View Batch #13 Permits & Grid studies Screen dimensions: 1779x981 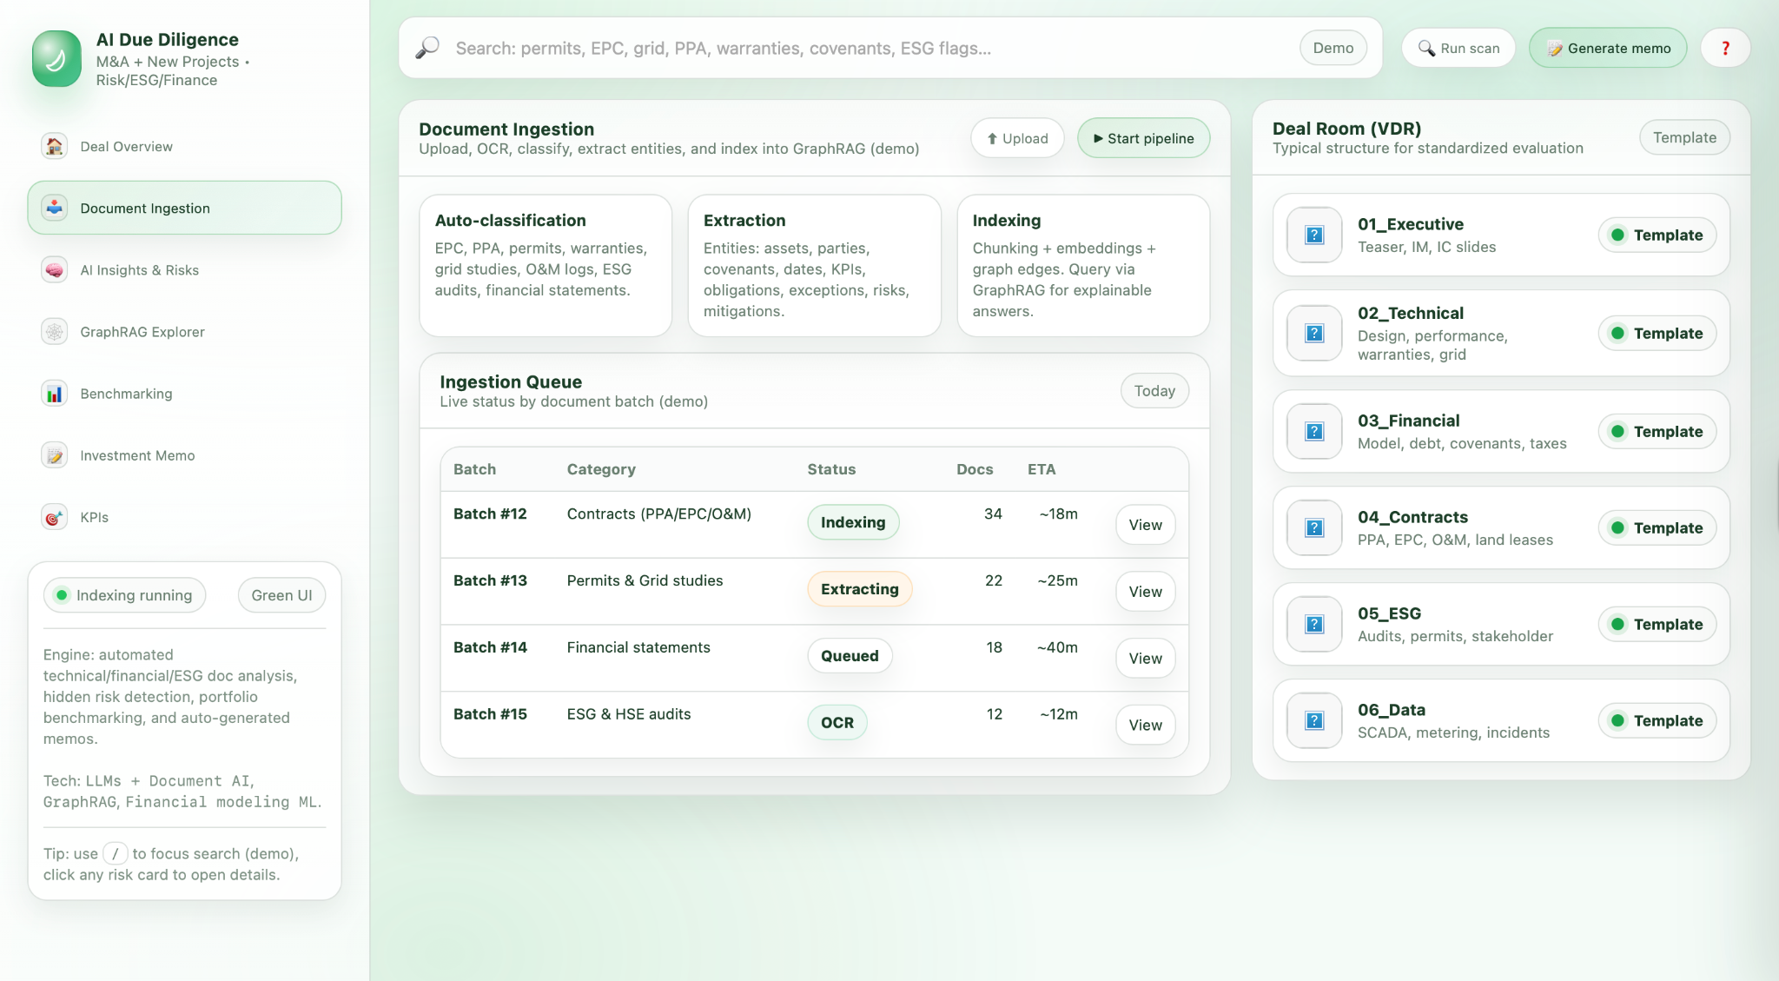pyautogui.click(x=1145, y=592)
